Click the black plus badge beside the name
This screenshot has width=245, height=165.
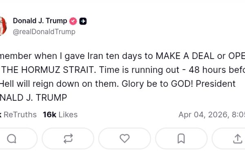[x=83, y=21]
